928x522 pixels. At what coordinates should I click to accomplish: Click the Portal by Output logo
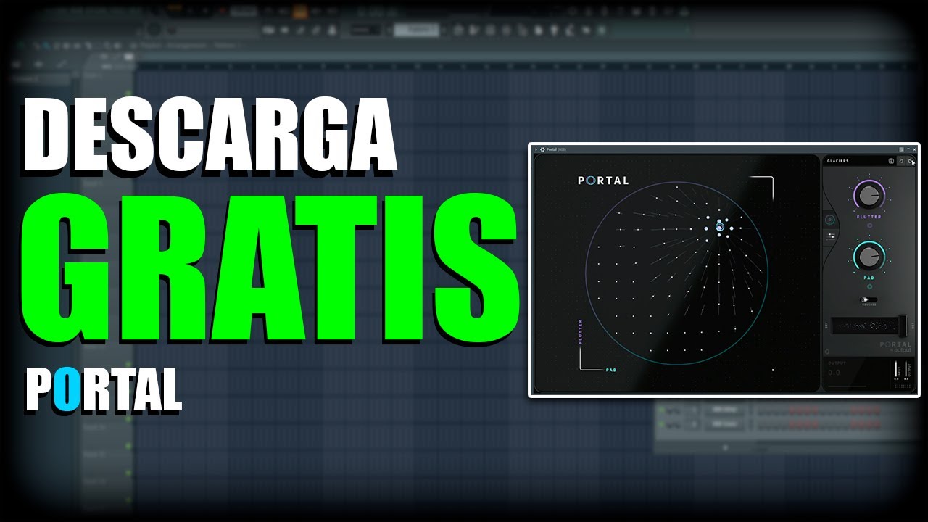[895, 347]
